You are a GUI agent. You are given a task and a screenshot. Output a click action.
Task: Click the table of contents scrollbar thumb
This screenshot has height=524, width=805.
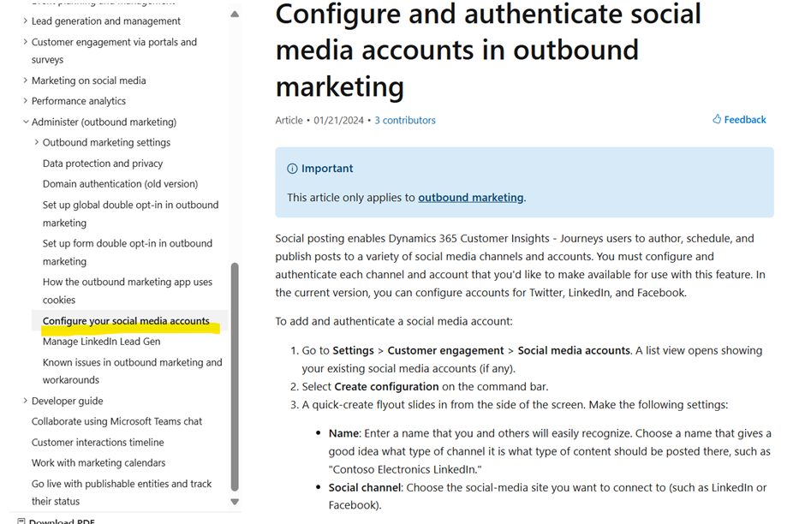point(235,378)
